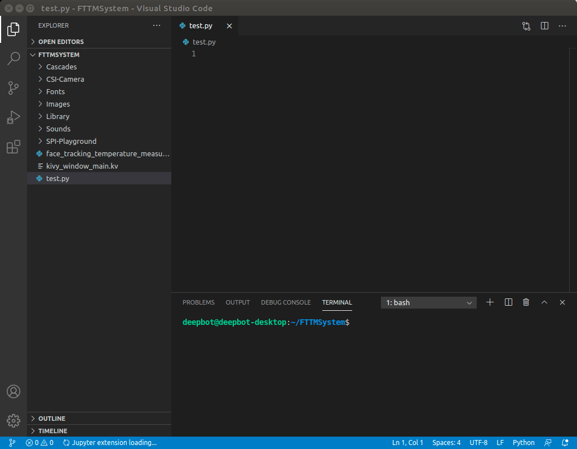
Task: Expand the Timeline section
Action: point(99,431)
